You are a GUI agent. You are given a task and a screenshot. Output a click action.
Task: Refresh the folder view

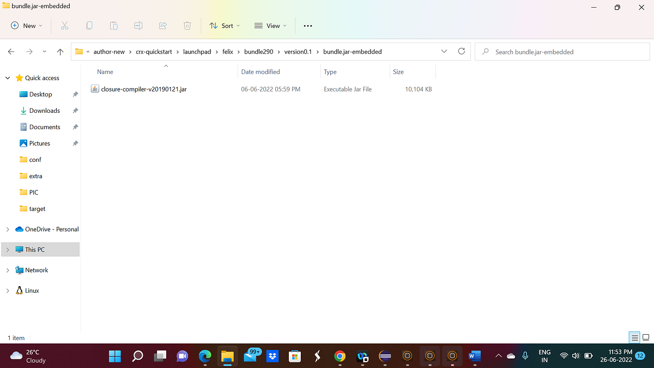[461, 51]
